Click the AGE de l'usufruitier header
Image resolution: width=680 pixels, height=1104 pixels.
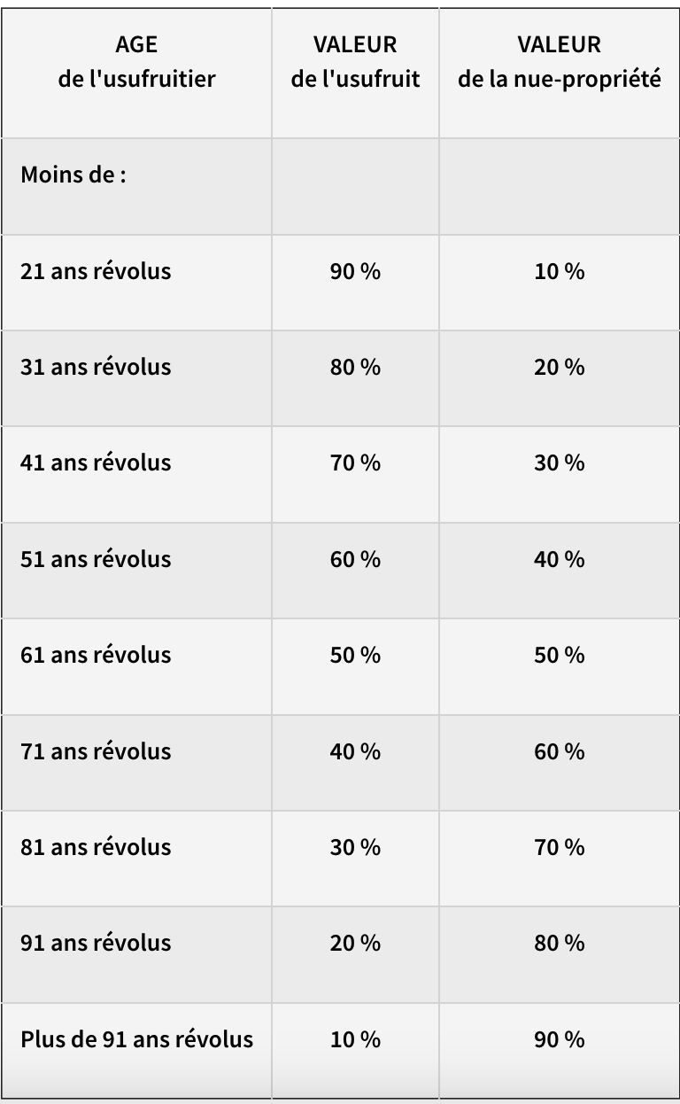click(136, 61)
